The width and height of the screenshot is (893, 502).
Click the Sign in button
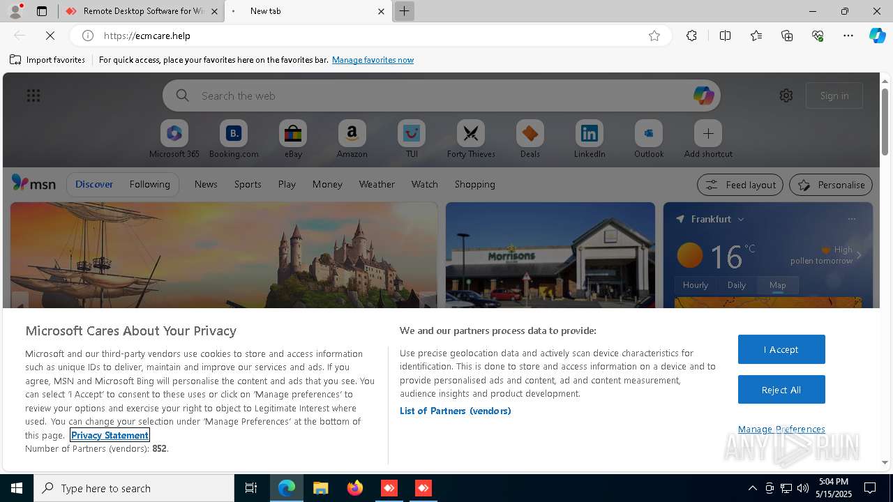(x=834, y=96)
